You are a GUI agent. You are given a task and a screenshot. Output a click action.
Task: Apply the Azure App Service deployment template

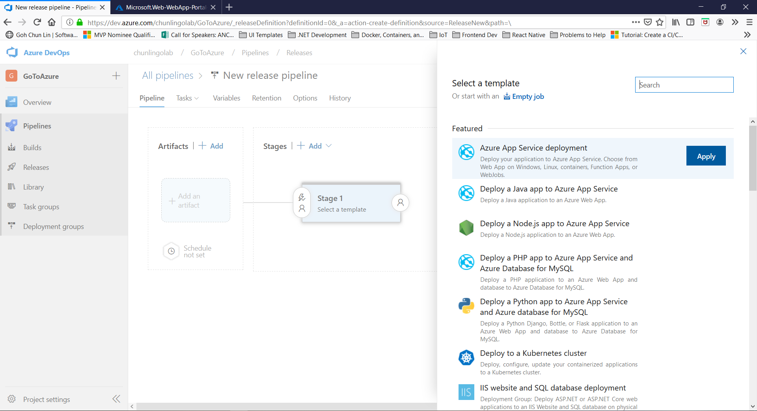706,156
